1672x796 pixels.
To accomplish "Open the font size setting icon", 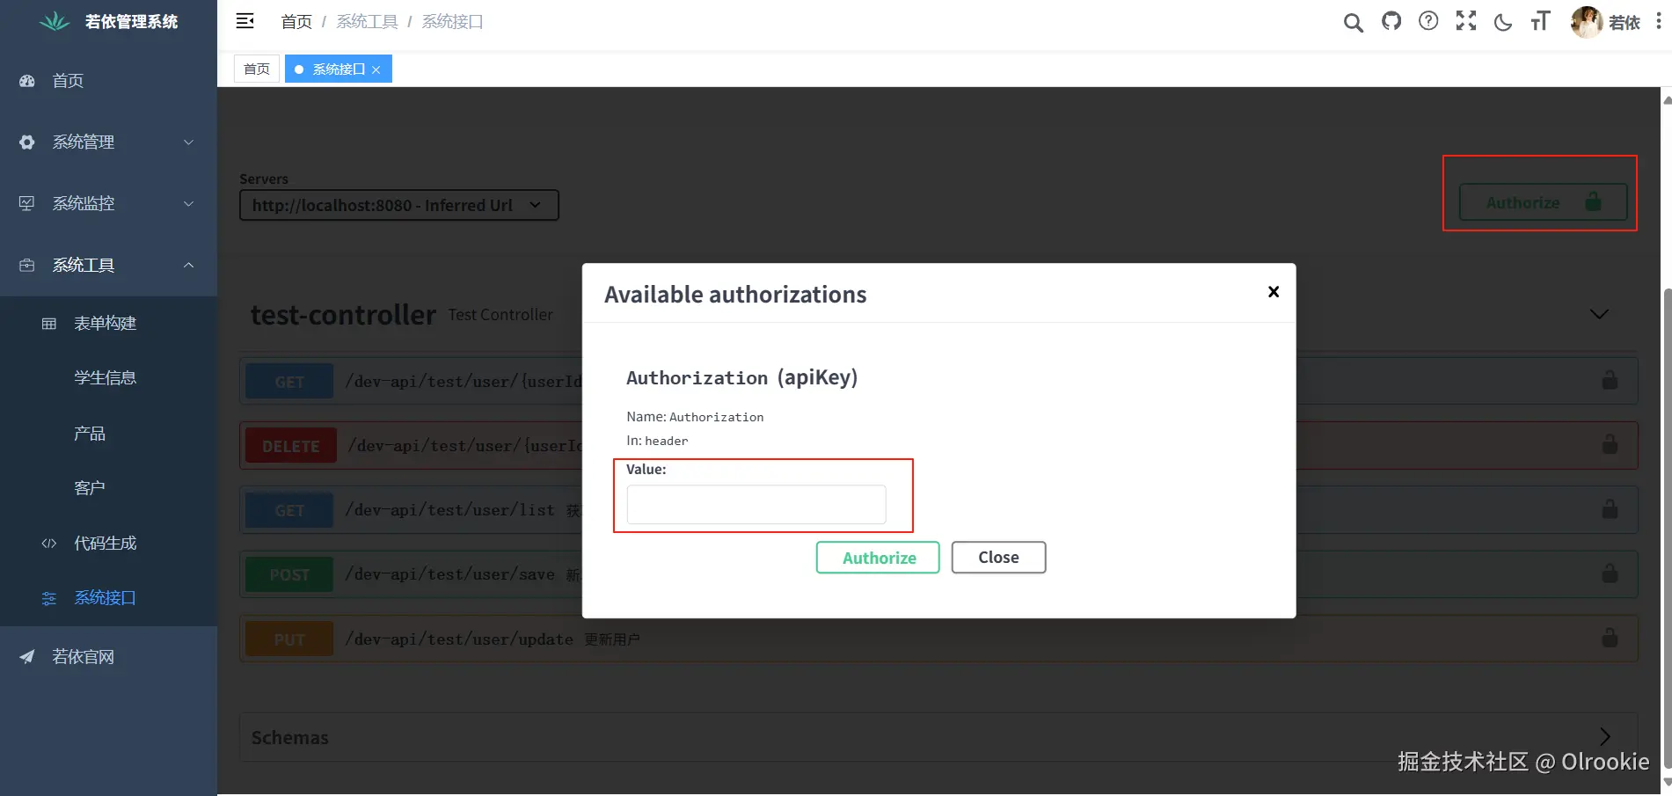I will point(1540,21).
